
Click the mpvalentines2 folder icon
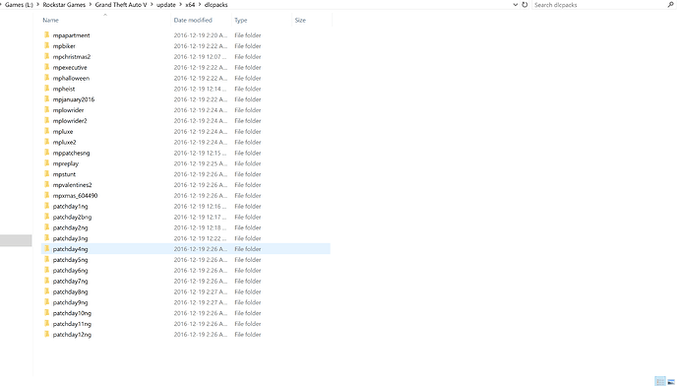point(47,184)
